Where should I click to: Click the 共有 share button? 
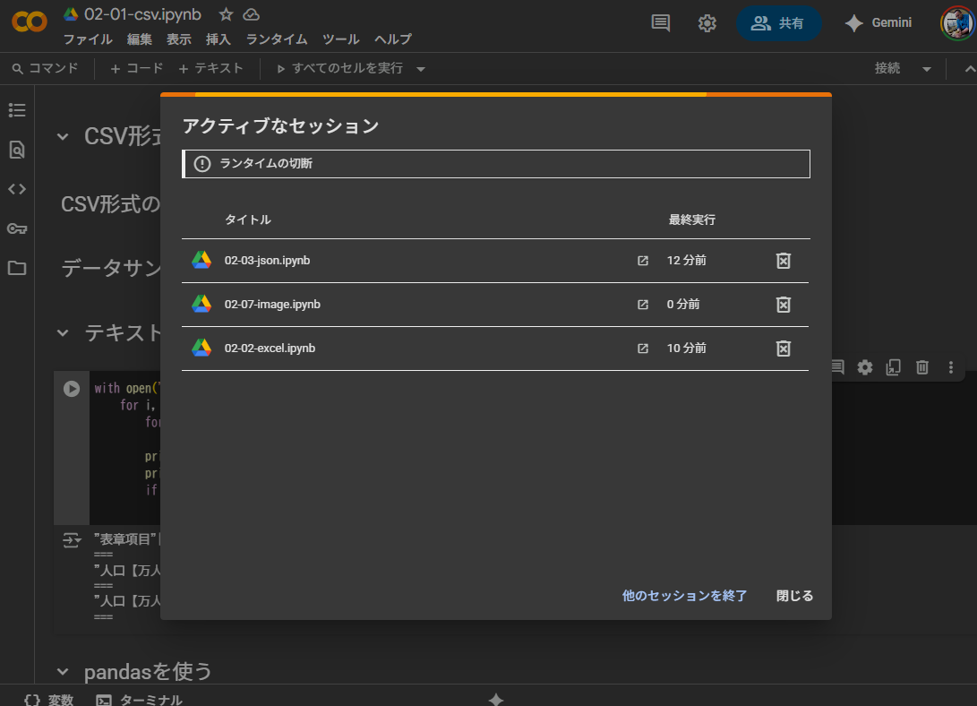tap(778, 23)
